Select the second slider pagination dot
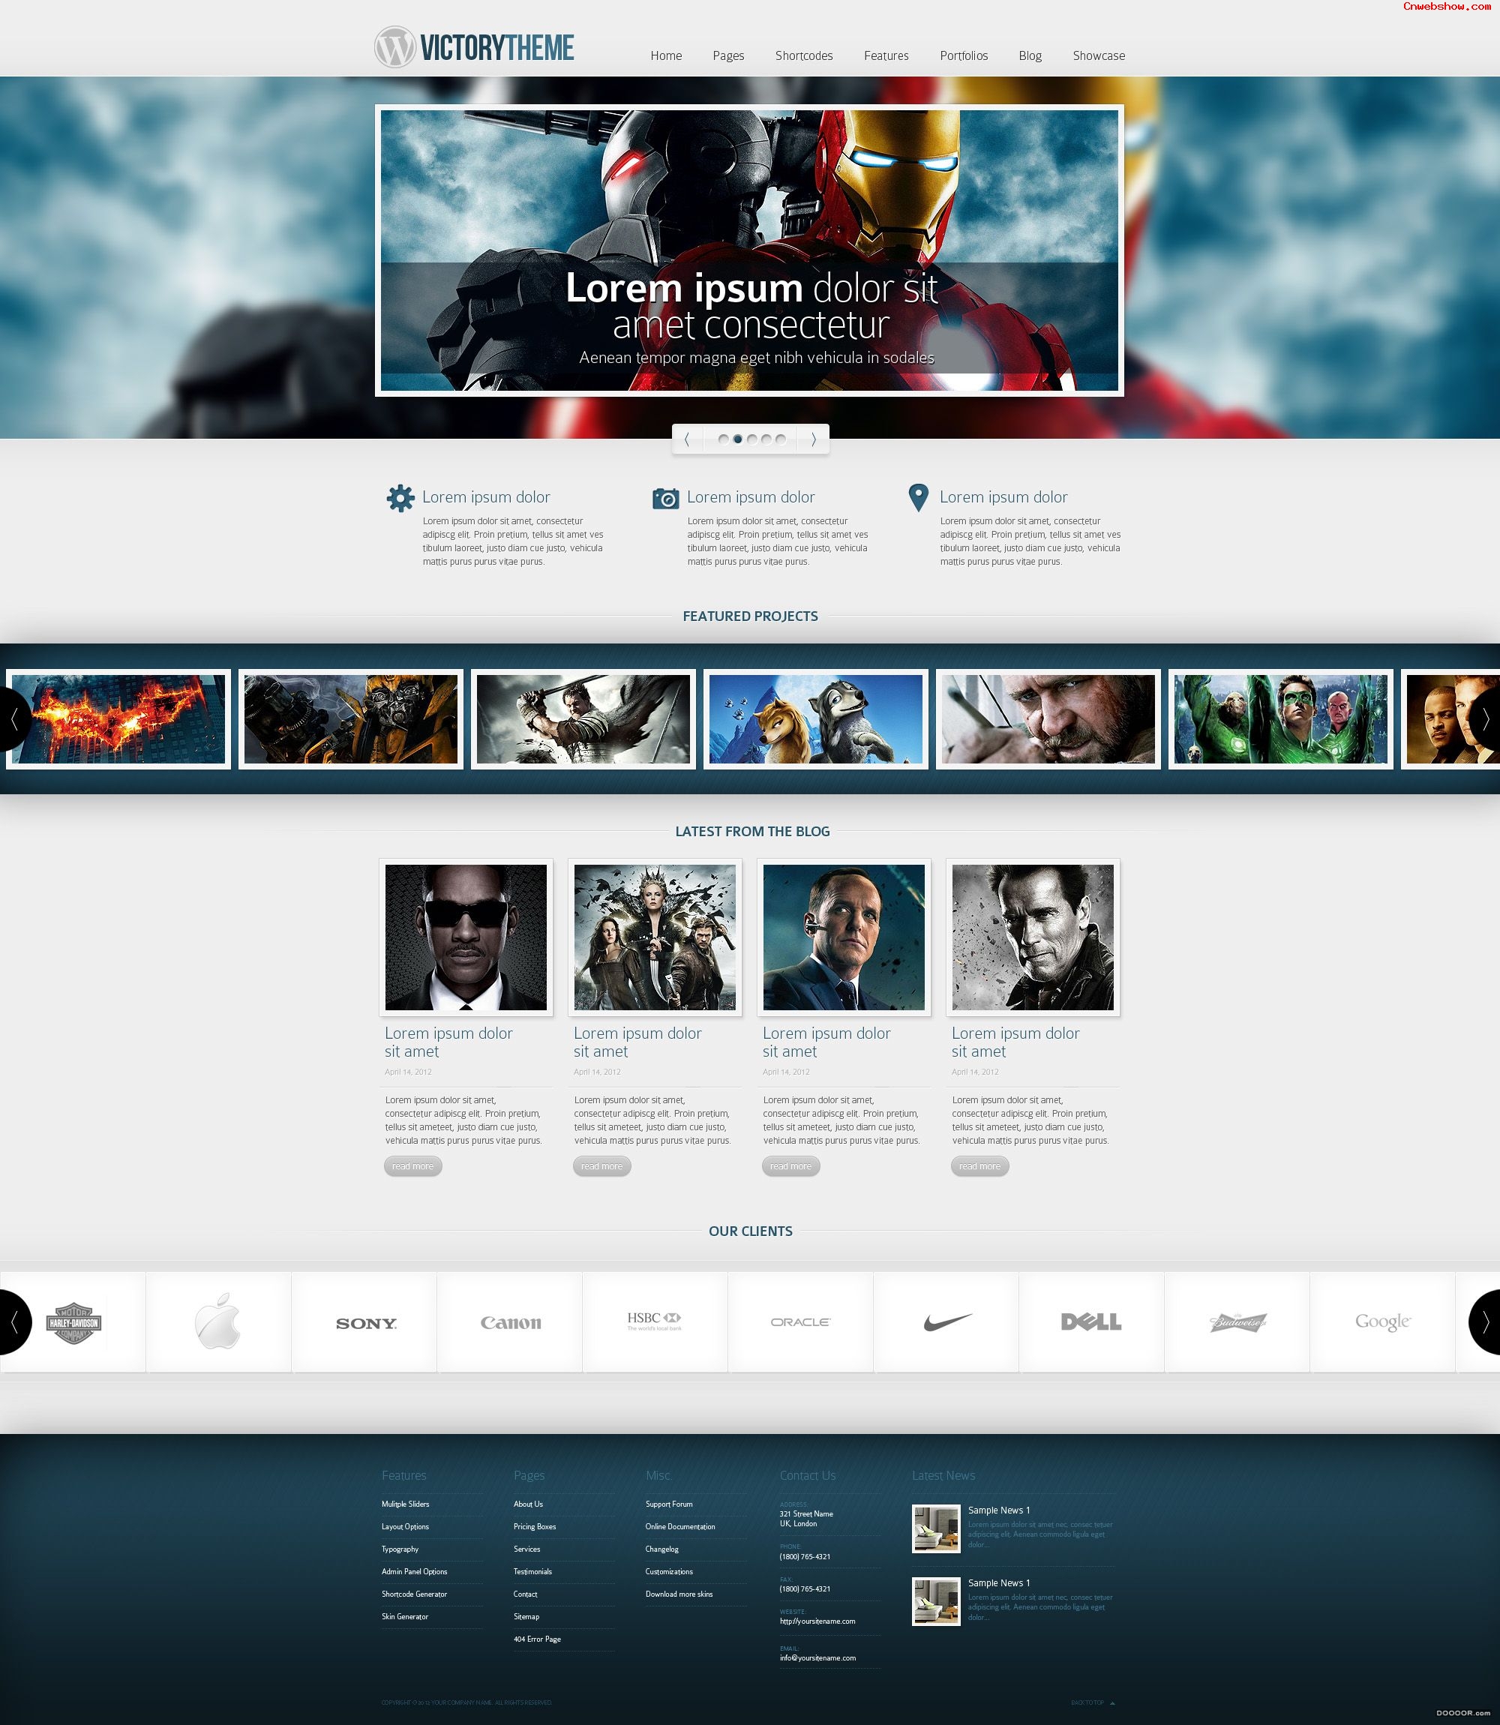Image resolution: width=1500 pixels, height=1725 pixels. coord(737,439)
